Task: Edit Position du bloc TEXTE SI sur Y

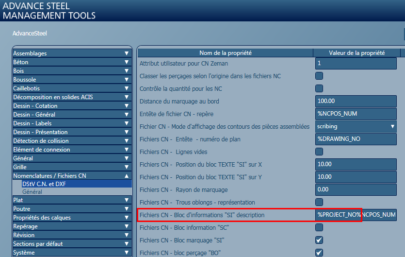Action: (x=356, y=177)
